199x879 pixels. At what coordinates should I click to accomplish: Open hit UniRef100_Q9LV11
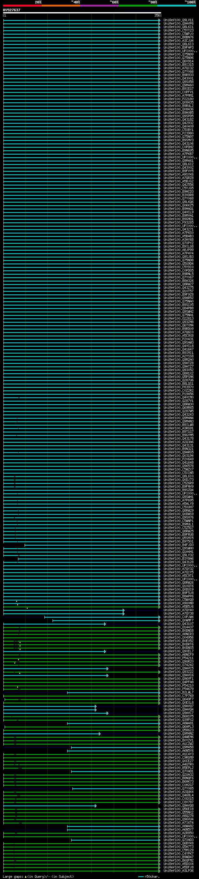point(178,20)
